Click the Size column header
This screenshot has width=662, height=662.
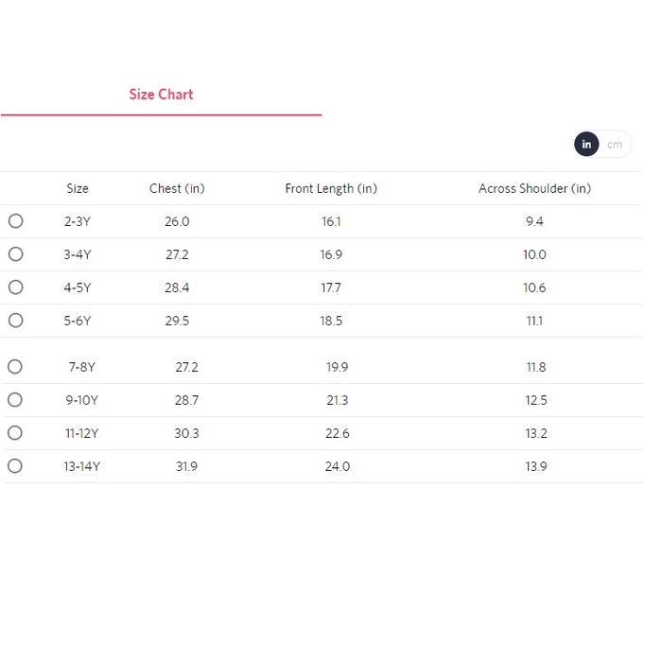78,188
